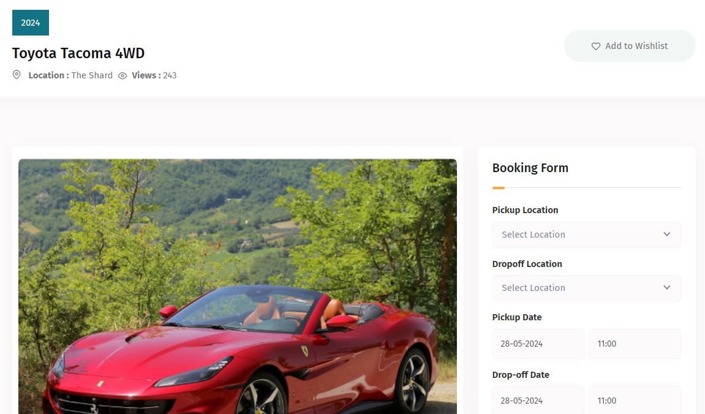705x414 pixels.
Task: Open the Dropoff Location select dropdown
Action: point(586,288)
